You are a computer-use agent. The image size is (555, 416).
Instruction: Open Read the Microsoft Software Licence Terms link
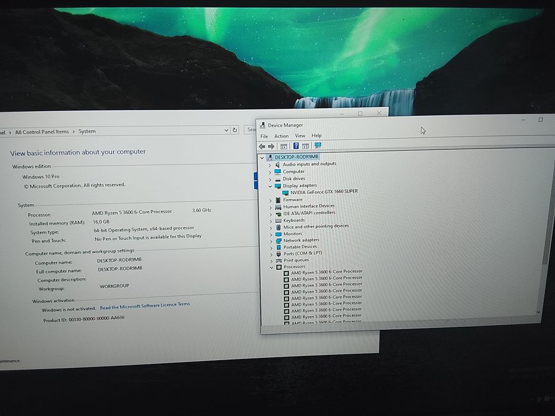[145, 305]
